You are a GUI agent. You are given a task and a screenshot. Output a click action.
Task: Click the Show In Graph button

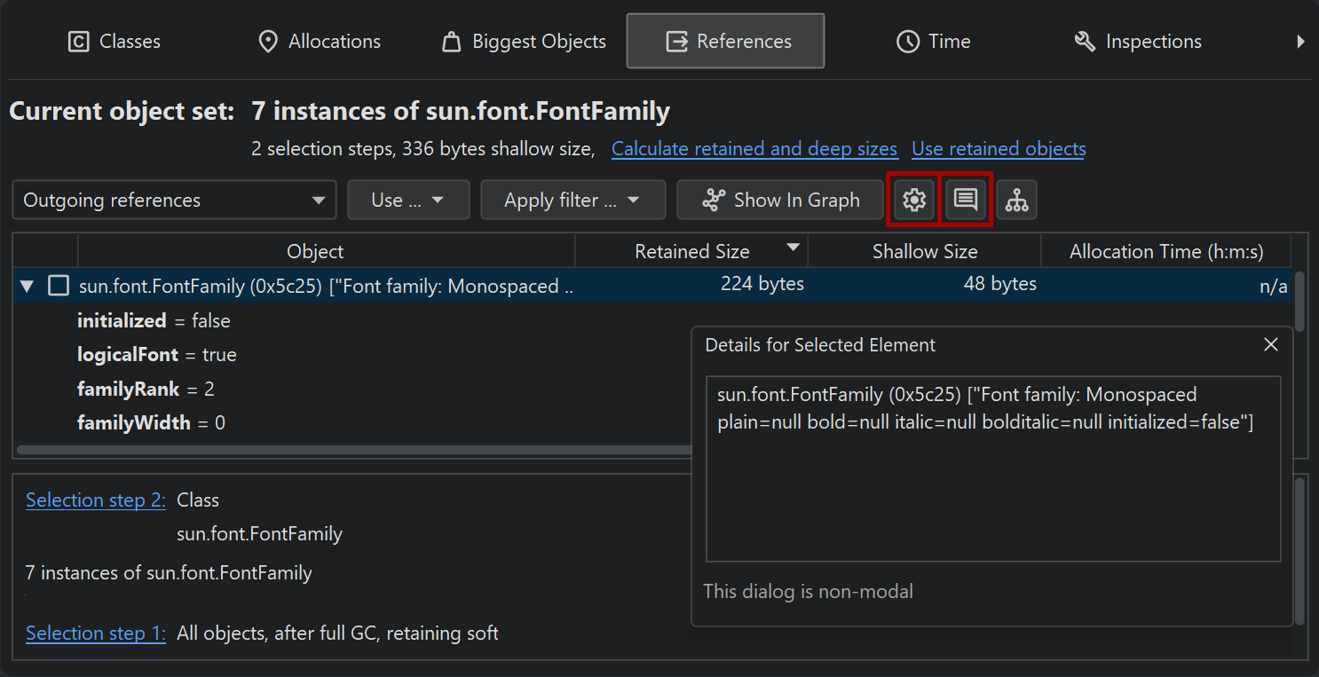pyautogui.click(x=779, y=200)
